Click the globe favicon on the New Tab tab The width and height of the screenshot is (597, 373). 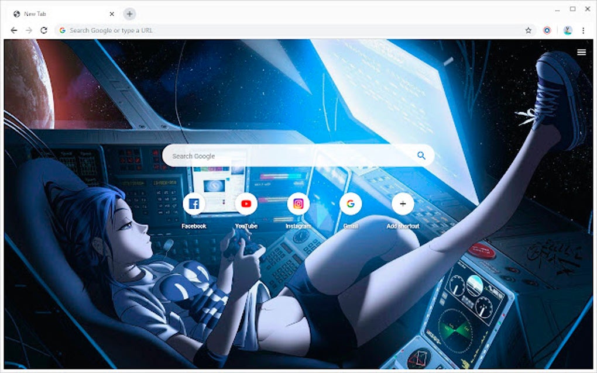tap(17, 13)
